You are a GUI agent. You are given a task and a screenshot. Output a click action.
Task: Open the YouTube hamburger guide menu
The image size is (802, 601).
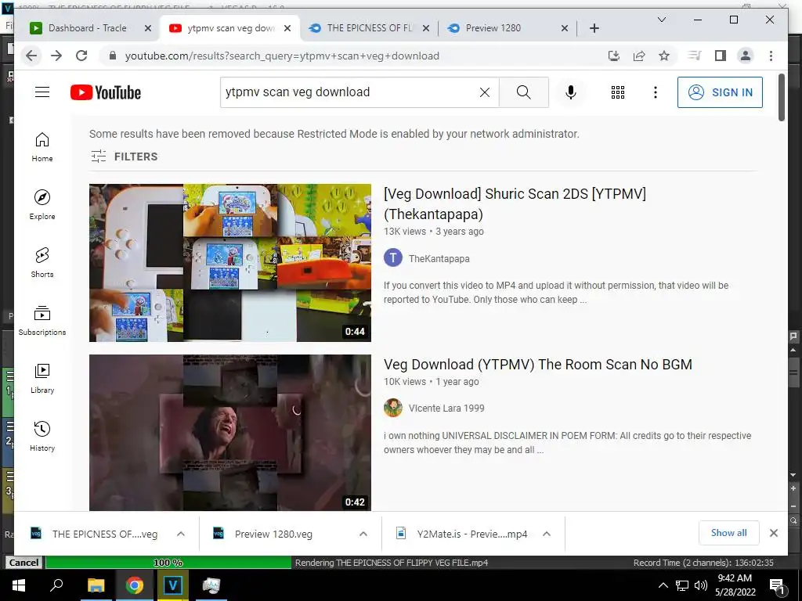pos(42,92)
